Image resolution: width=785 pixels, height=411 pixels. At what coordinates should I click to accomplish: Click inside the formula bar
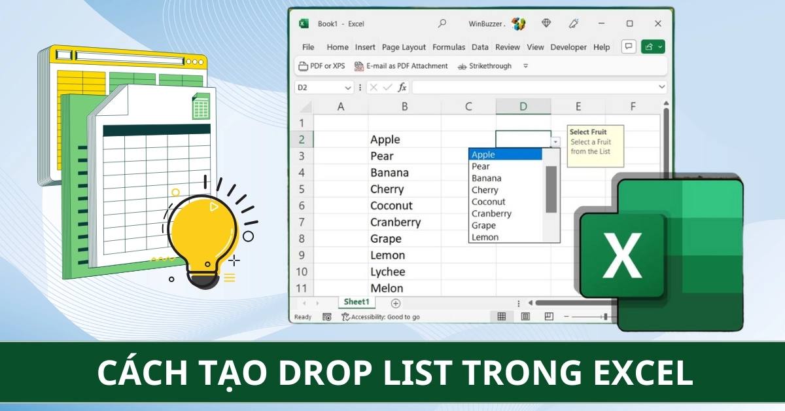(x=534, y=87)
